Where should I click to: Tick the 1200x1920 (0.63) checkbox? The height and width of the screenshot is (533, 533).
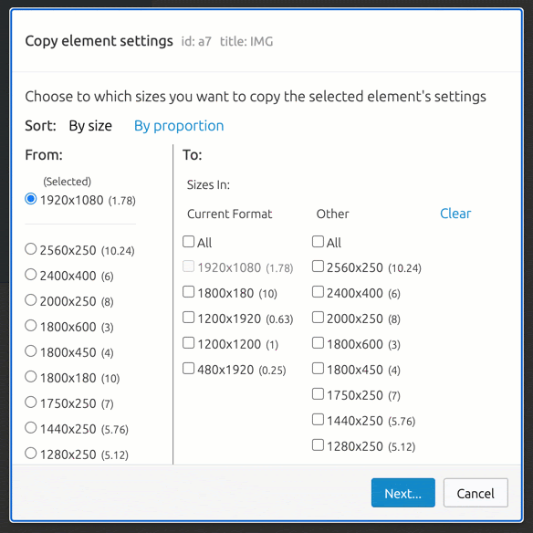tap(188, 318)
